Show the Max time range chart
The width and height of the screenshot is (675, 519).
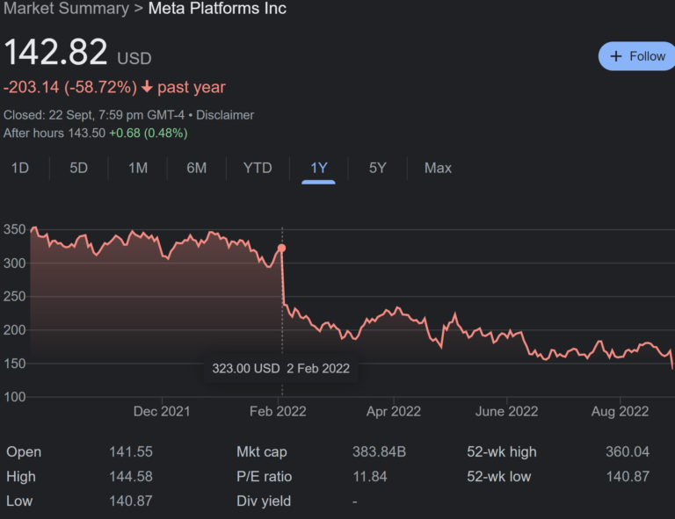tap(438, 168)
